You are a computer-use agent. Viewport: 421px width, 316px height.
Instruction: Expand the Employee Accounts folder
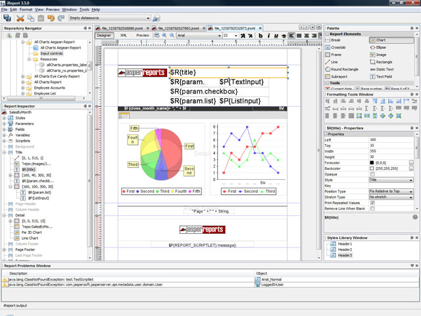(x=23, y=88)
